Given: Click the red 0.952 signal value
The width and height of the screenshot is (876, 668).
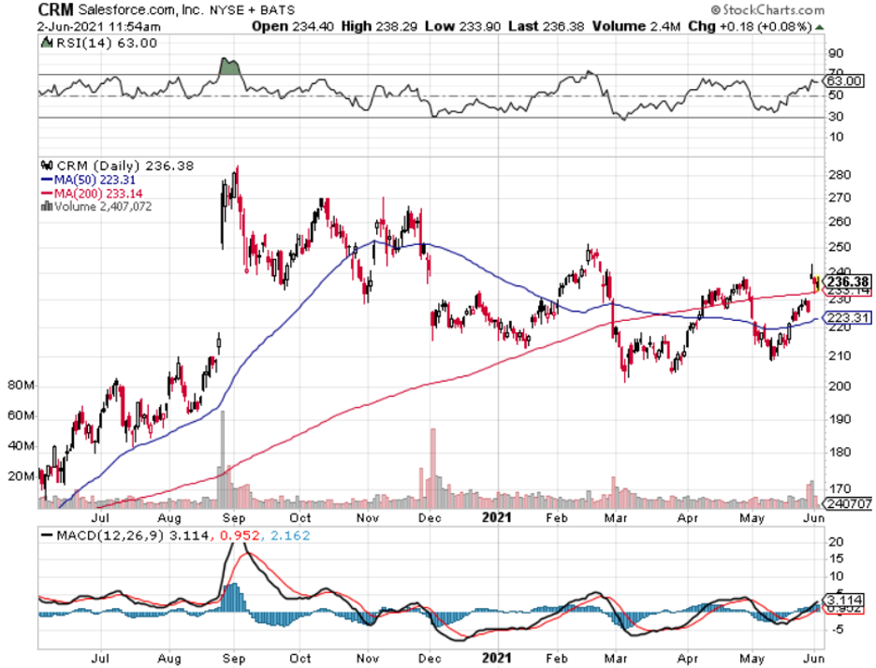Looking at the screenshot, I should [x=240, y=536].
